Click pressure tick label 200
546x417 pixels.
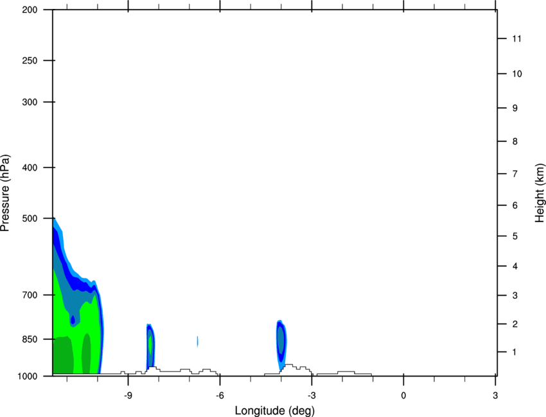click(30, 10)
